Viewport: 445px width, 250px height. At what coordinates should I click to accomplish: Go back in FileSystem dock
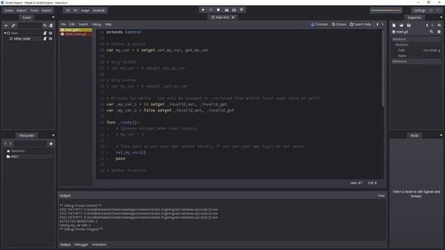(6, 144)
